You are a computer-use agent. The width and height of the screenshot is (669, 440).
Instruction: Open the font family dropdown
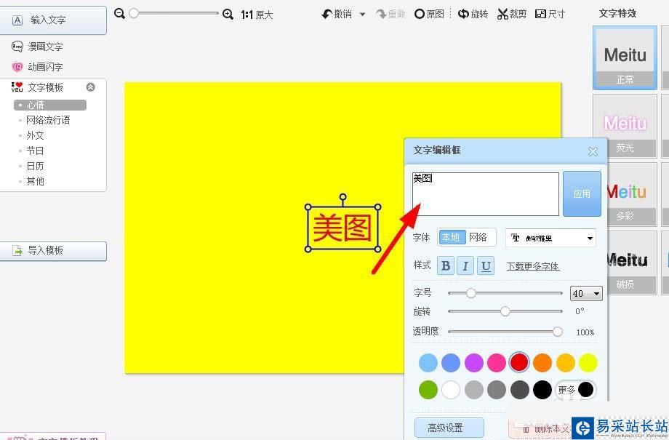550,238
